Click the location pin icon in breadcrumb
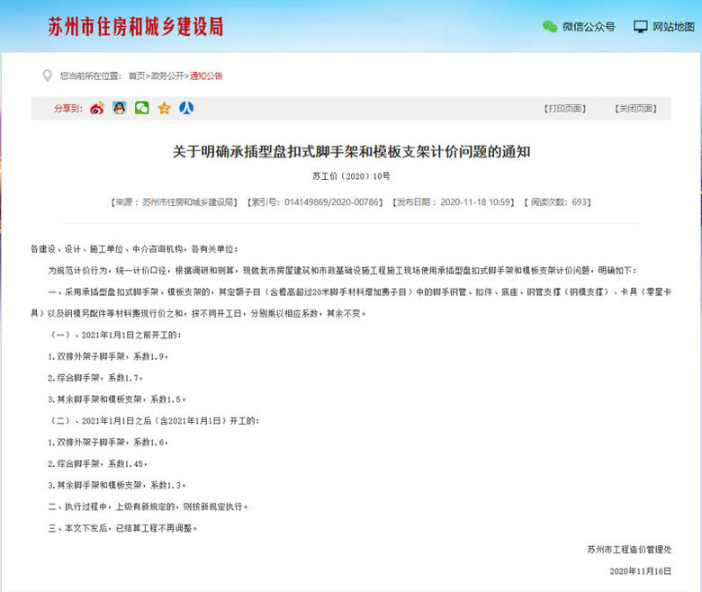Screen dimensions: 702x592 pyautogui.click(x=48, y=76)
